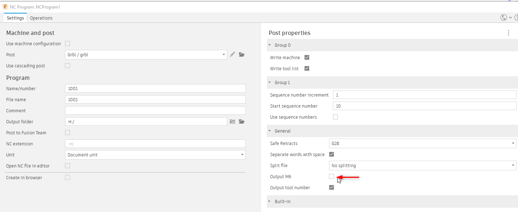
Task: Open the Safe Retracts dropdown
Action: coord(422,144)
